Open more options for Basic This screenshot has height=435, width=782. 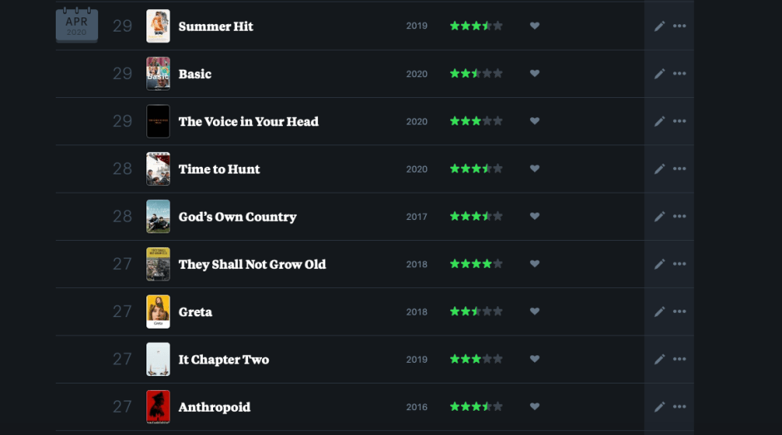tap(680, 74)
